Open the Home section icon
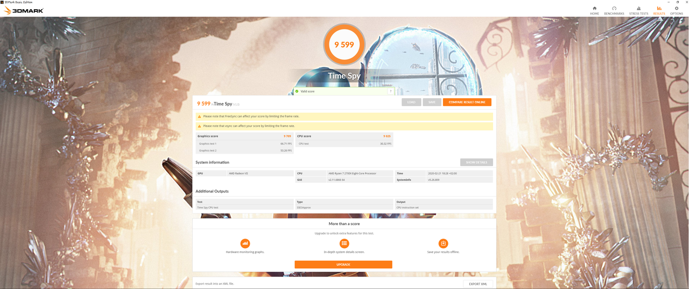 point(594,8)
